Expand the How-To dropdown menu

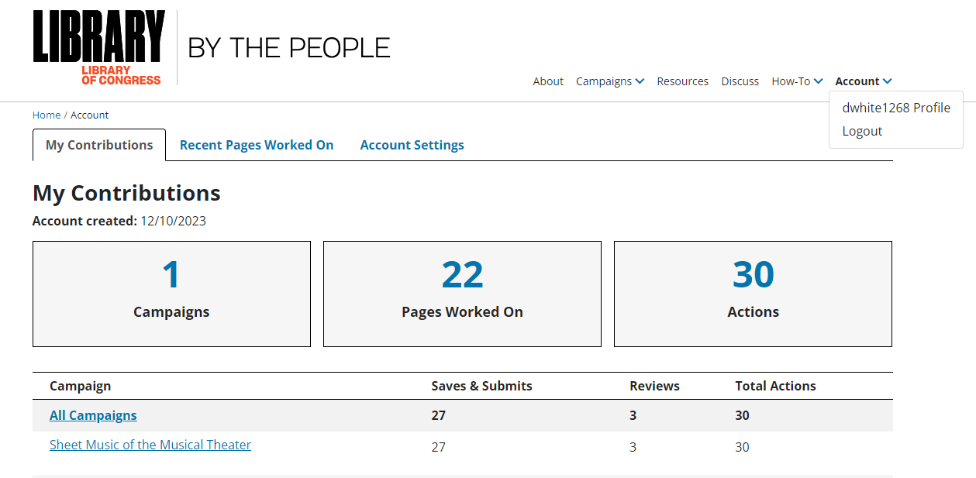(797, 81)
